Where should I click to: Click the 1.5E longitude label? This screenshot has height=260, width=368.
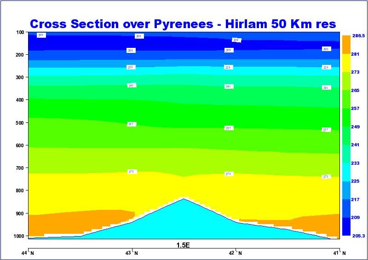(x=183, y=245)
